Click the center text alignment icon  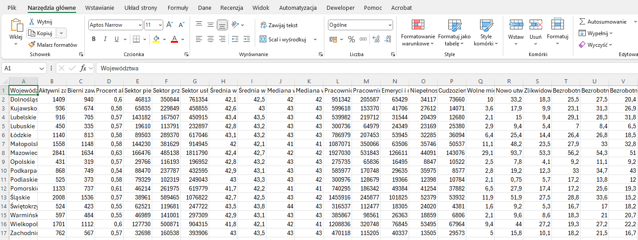(x=211, y=39)
